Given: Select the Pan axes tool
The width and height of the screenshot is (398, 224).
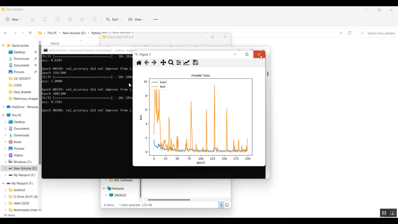Looking at the screenshot, I should pos(163,63).
